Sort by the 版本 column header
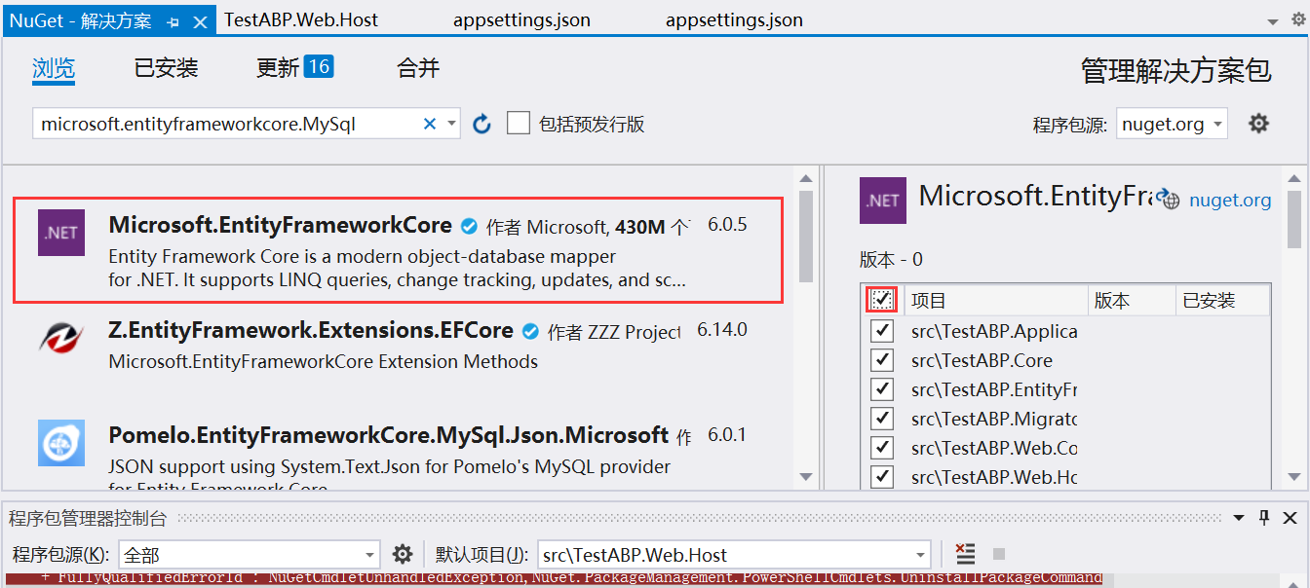Image resolution: width=1310 pixels, height=588 pixels. tap(1132, 300)
